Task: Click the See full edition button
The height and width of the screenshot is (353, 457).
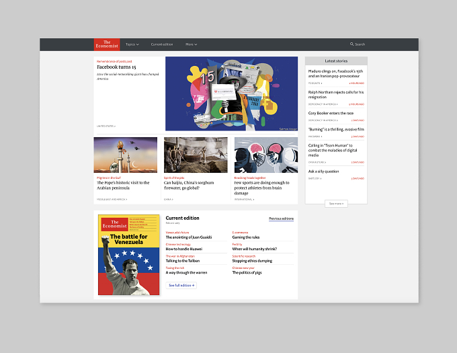Action: (181, 285)
